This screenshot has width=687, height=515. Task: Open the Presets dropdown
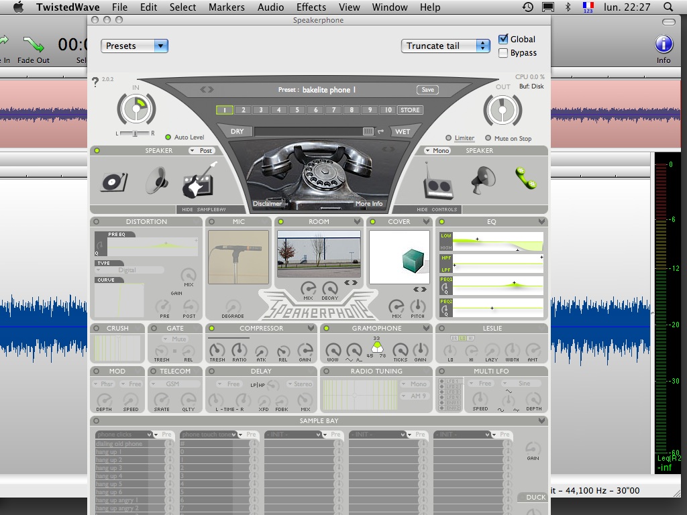[134, 46]
